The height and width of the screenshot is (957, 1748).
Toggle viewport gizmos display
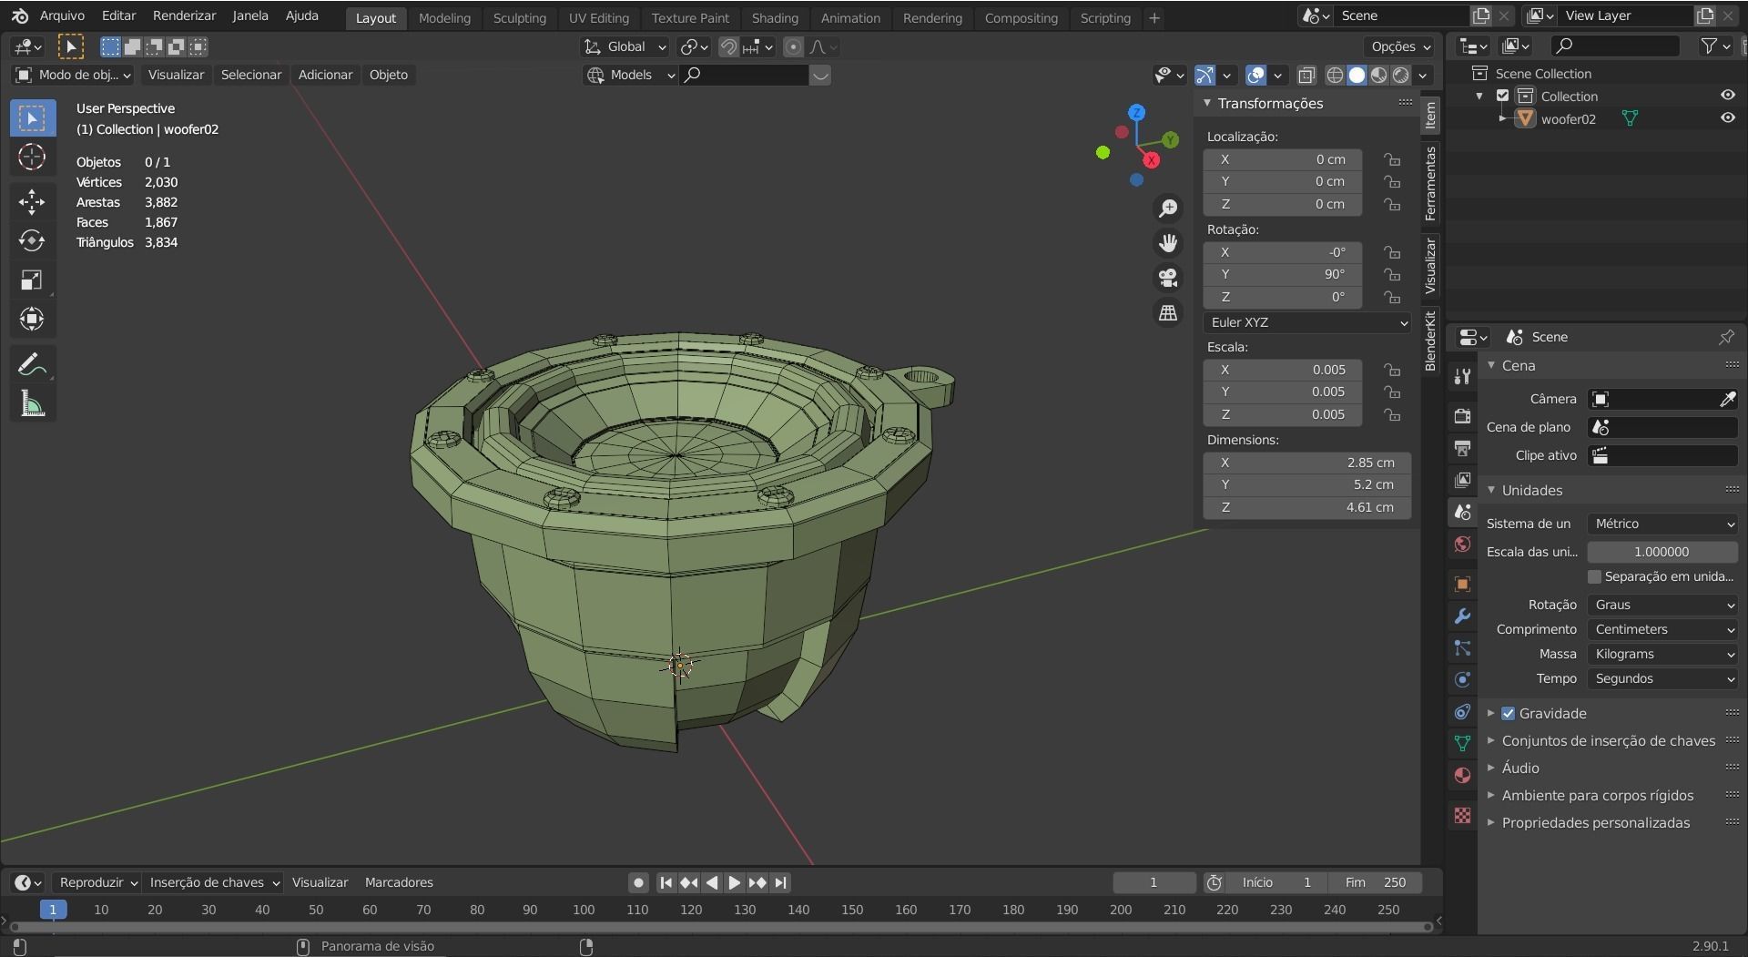click(x=1204, y=76)
